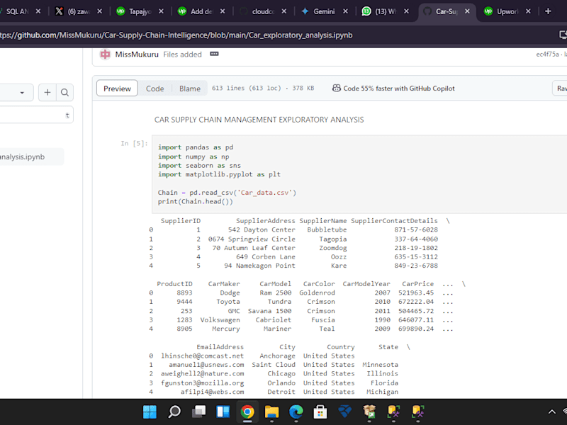Click the add file plus icon
Screen dimensions: 567x425
click(x=47, y=93)
